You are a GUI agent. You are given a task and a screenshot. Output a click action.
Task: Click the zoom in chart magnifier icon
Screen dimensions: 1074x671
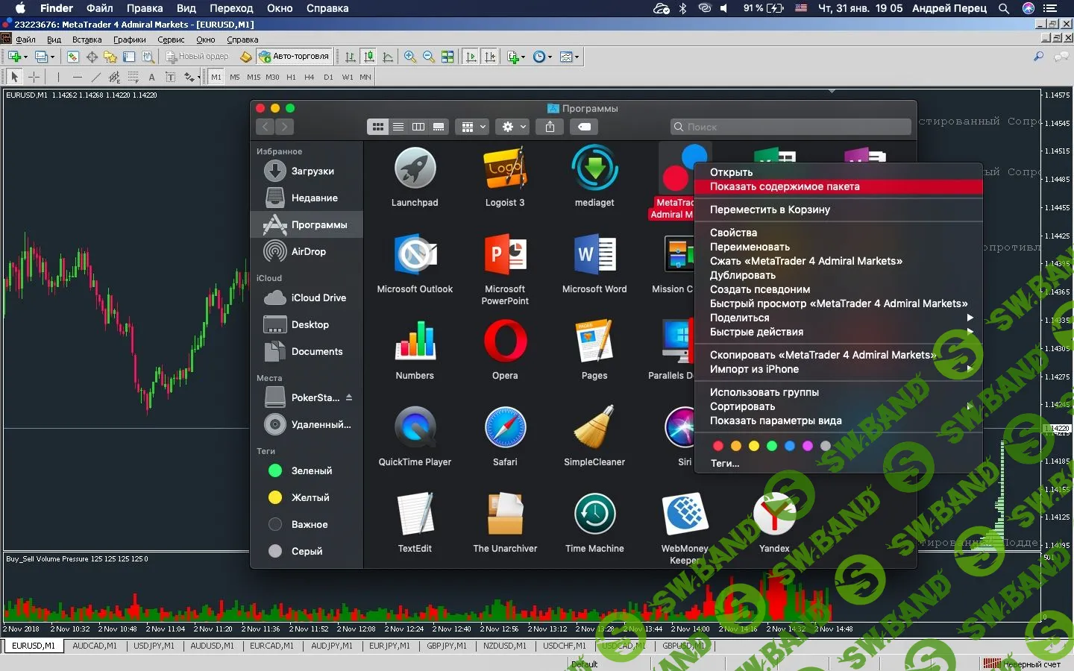point(409,57)
